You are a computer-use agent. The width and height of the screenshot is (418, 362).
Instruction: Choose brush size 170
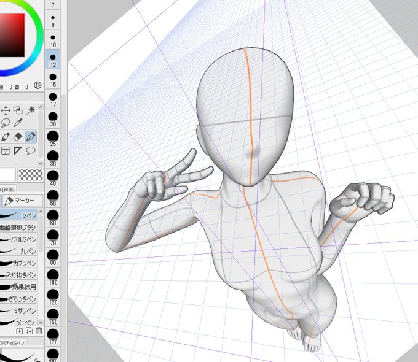53,337
